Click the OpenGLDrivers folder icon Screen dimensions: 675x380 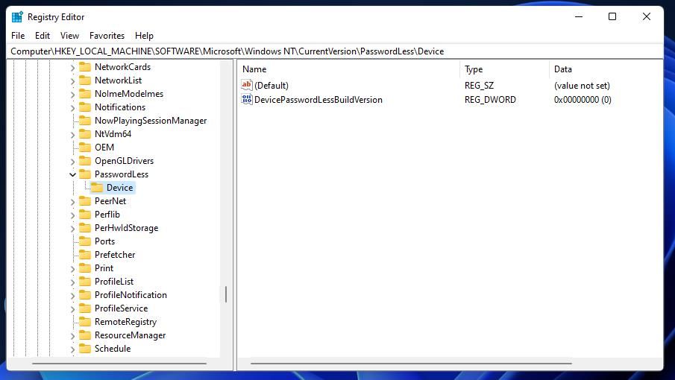click(x=85, y=160)
